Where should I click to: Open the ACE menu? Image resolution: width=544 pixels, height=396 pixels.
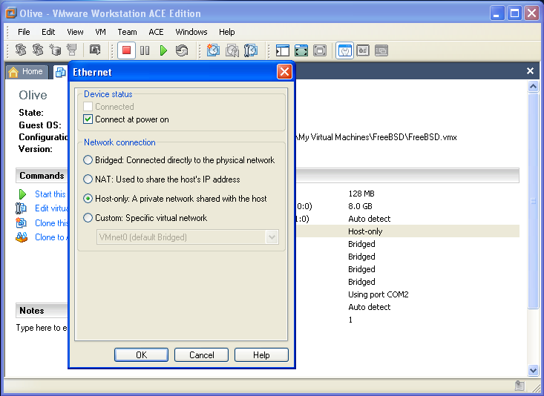point(156,32)
